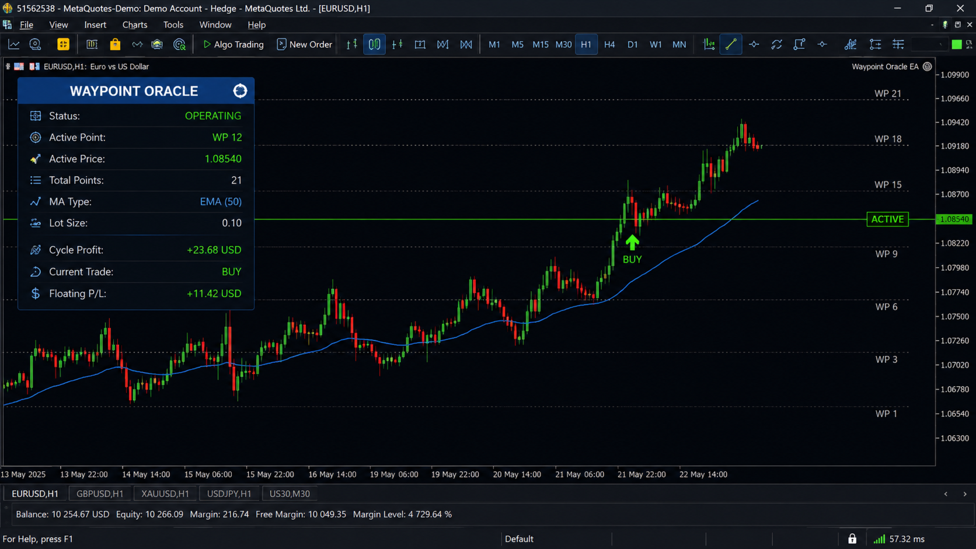The height and width of the screenshot is (549, 976).
Task: Select the M5 timeframe
Action: [517, 44]
